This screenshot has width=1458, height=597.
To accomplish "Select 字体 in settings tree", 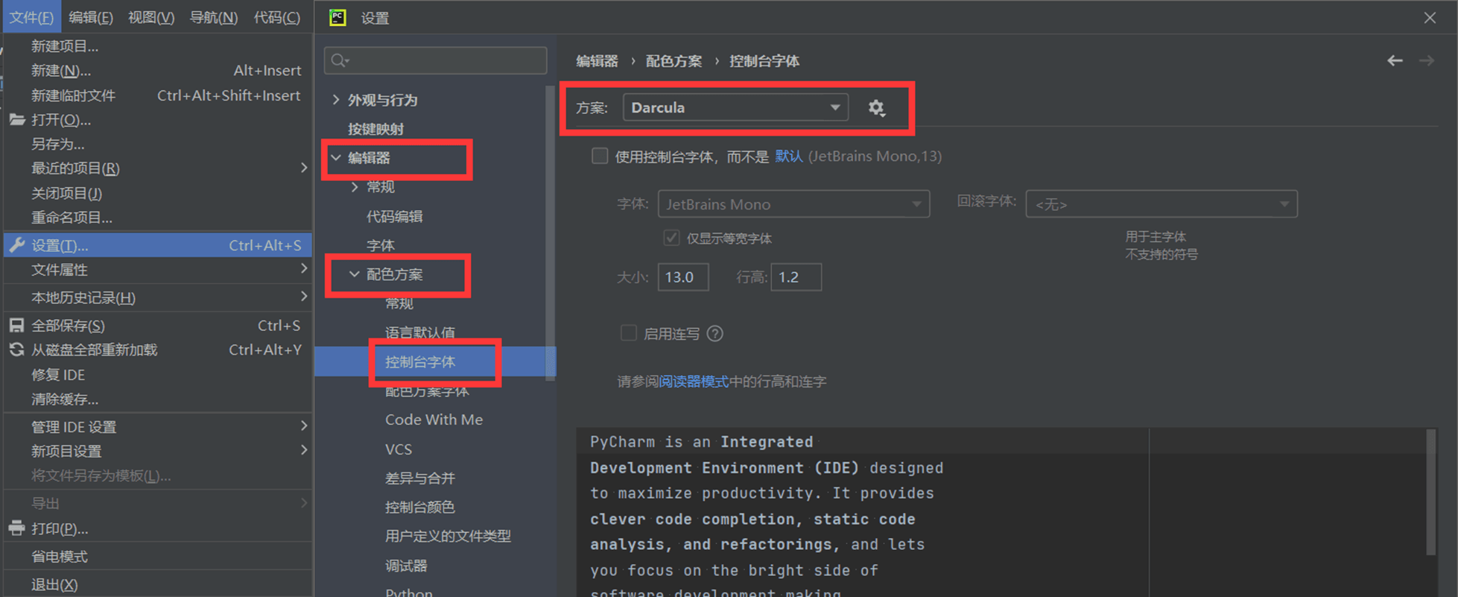I will (381, 246).
